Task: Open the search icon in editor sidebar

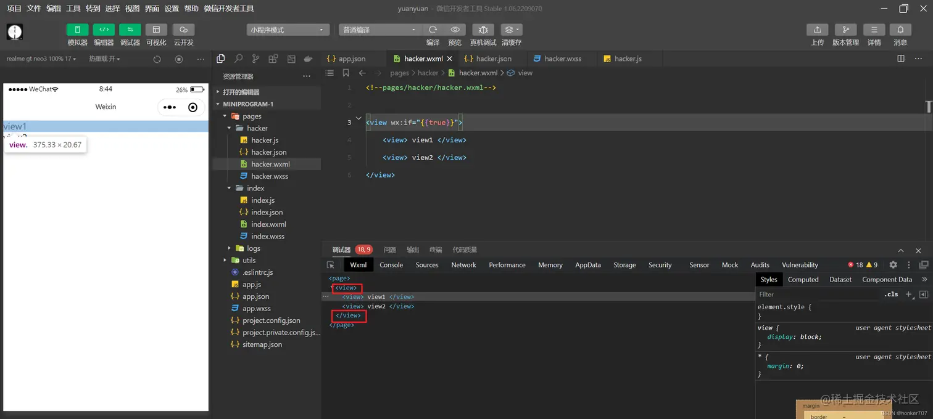Action: [238, 59]
